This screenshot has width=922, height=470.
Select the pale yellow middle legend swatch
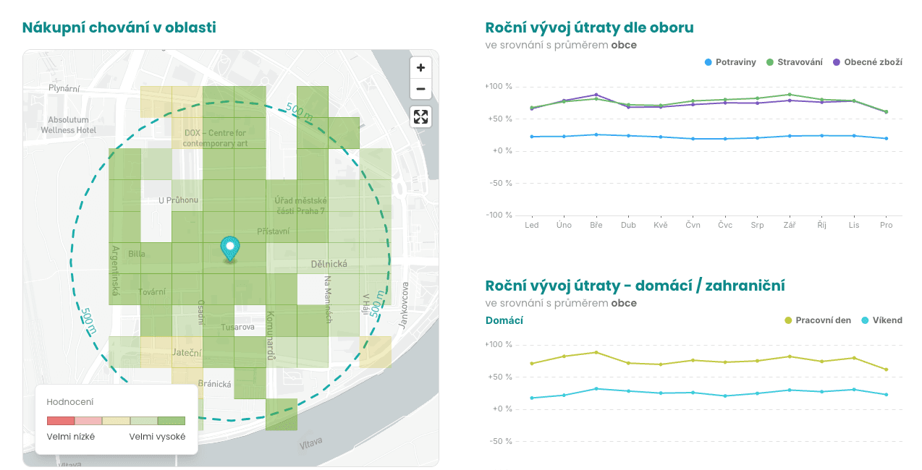(x=116, y=421)
